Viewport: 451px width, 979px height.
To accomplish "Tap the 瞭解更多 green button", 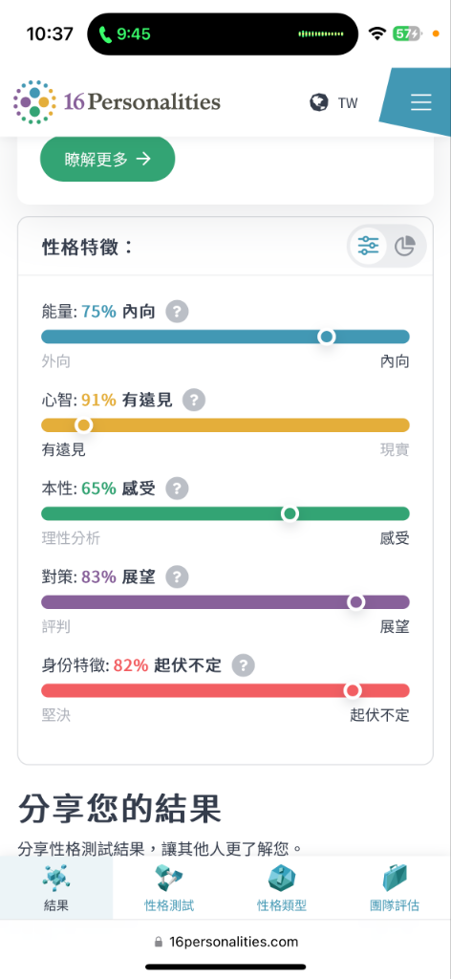I will point(107,160).
